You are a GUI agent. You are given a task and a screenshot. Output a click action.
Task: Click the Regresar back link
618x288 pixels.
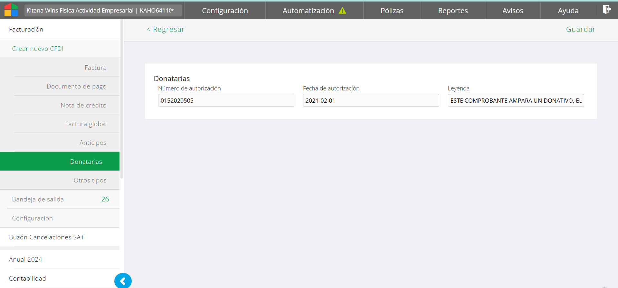[166, 29]
